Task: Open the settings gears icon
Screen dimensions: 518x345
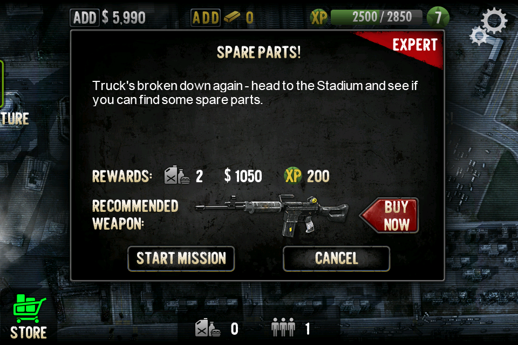Action: (x=488, y=26)
